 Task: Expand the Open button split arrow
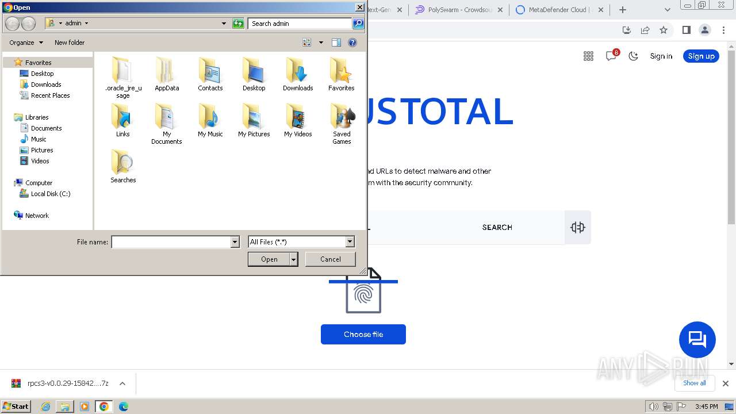[x=294, y=259]
